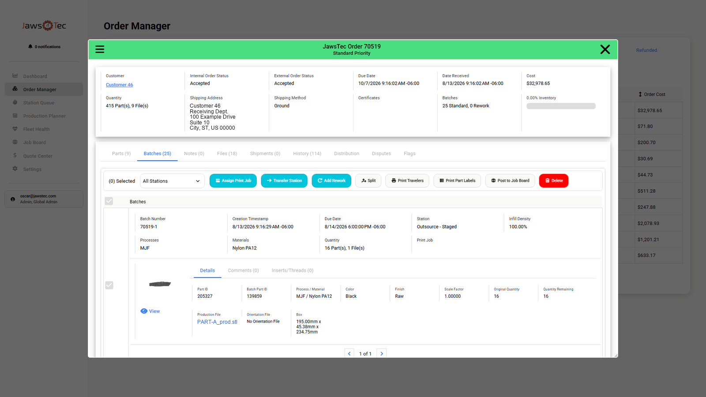Screen dimensions: 706x397
Task: Close the JawsTec Order 70519 dialog
Action: click(x=605, y=49)
